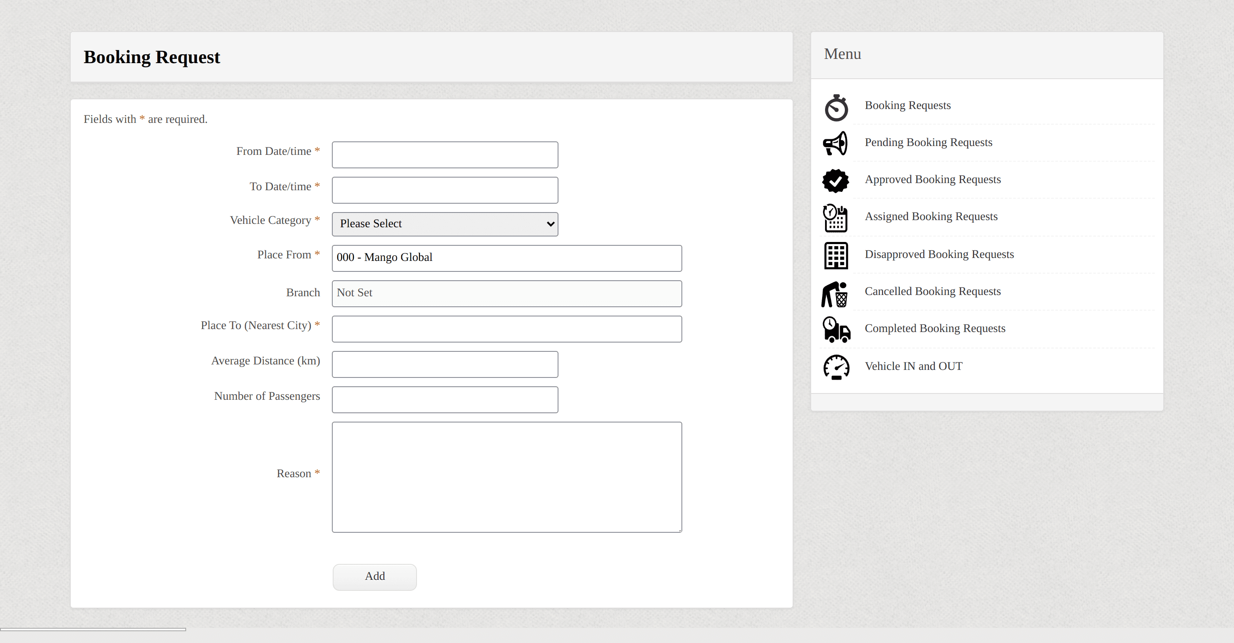
Task: Click the To Date/time label
Action: pyautogui.click(x=285, y=187)
